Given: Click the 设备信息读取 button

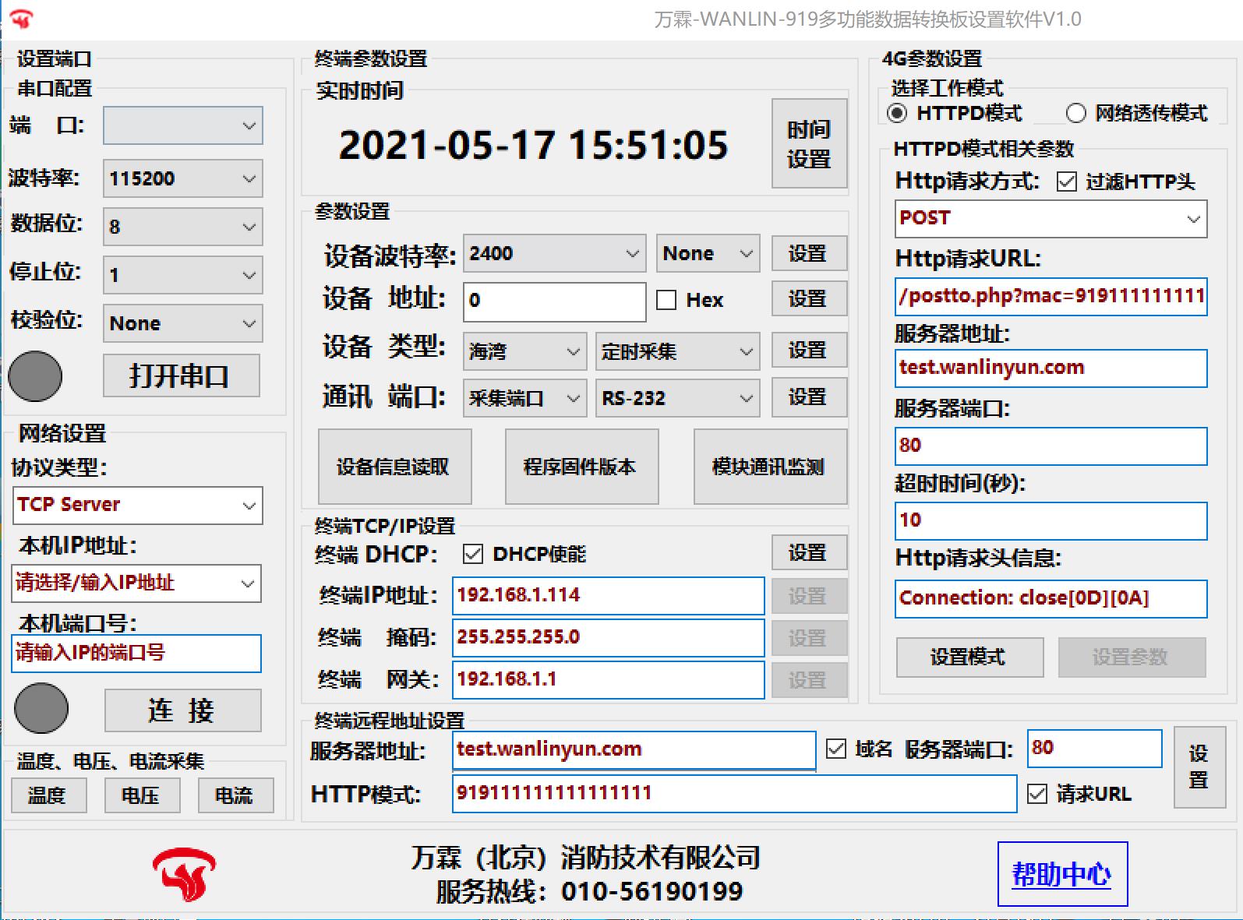Looking at the screenshot, I should (394, 467).
